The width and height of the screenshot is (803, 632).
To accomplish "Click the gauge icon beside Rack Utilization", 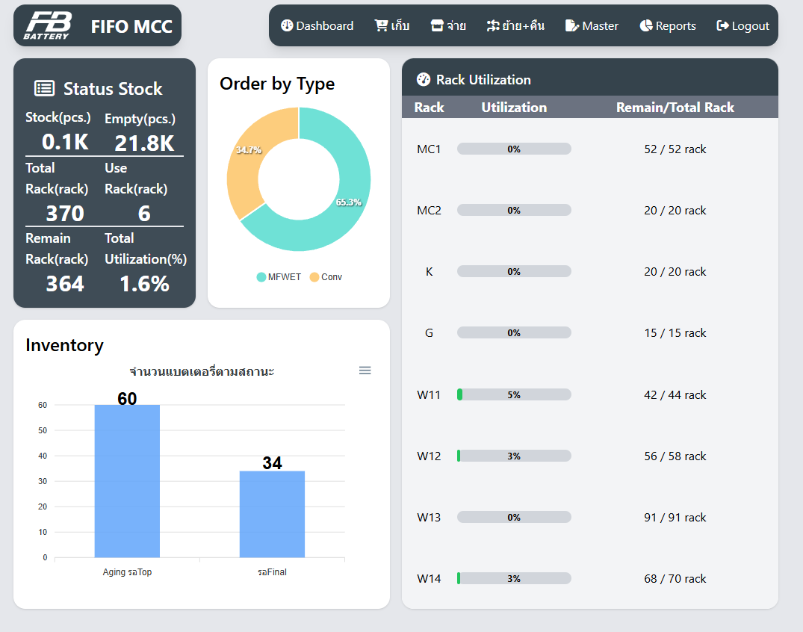I will (424, 79).
